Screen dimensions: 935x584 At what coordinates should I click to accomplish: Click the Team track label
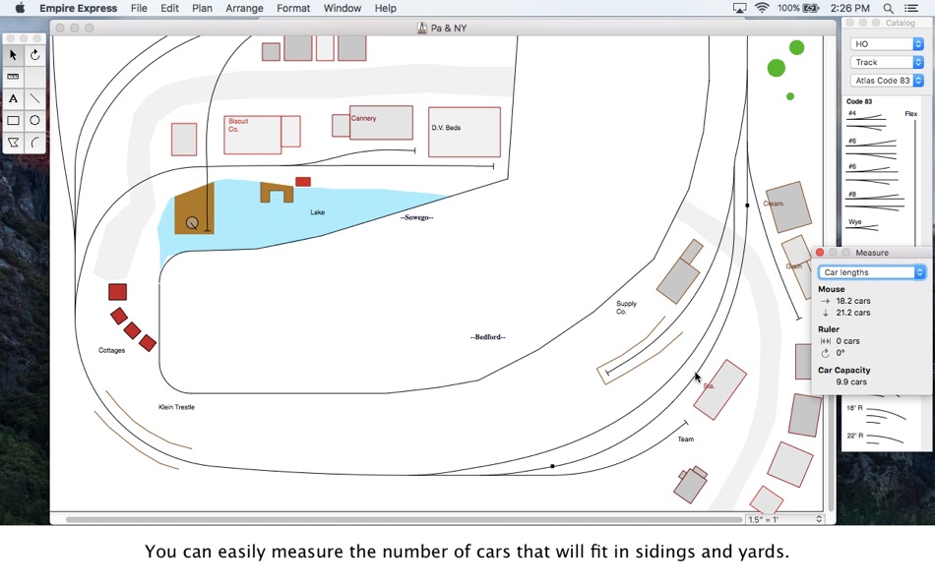(686, 439)
